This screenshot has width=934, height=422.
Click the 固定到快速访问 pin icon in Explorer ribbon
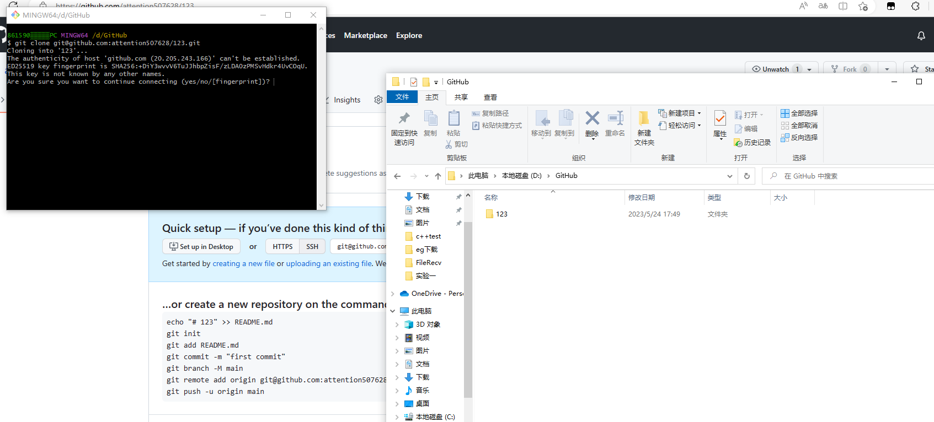coord(404,118)
